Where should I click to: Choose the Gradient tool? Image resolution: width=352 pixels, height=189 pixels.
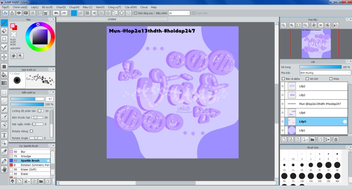point(4,83)
